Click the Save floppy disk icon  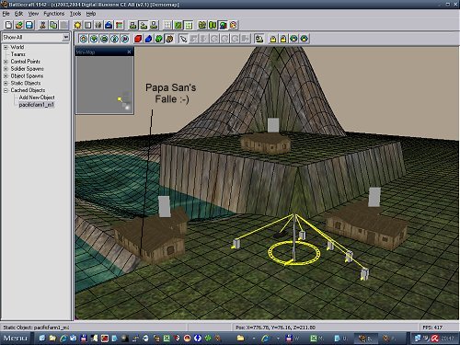(29, 25)
